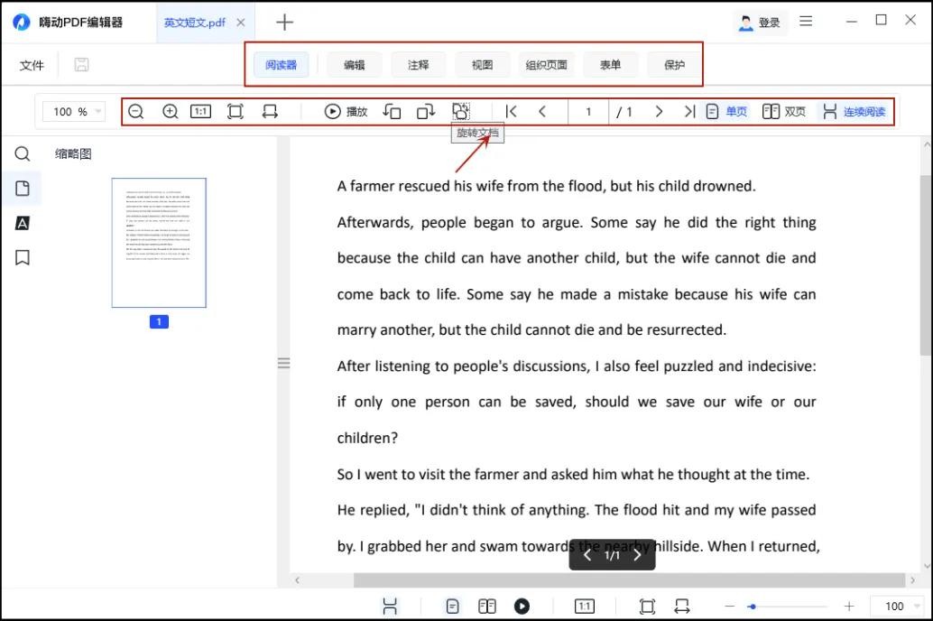Click the zoom out magnifier icon
Viewport: 933px width, 621px height.
[135, 111]
